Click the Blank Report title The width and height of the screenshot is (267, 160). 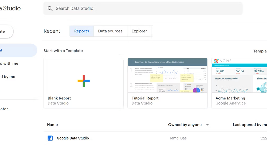(x=59, y=98)
